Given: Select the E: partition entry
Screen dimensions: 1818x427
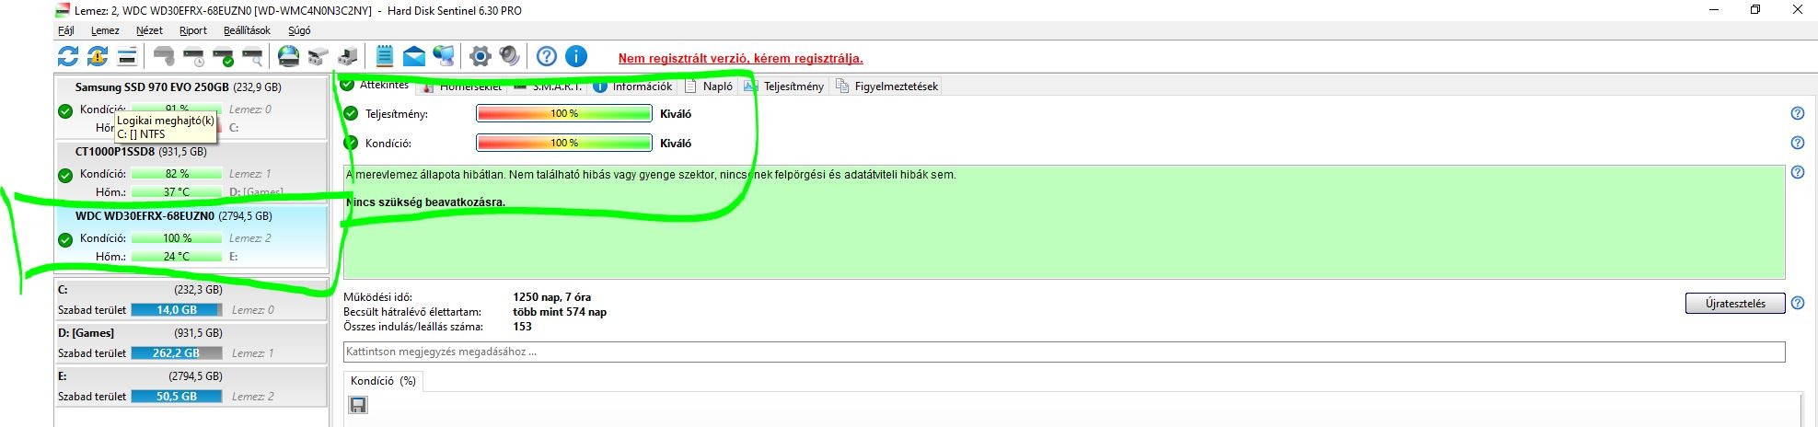Looking at the screenshot, I should (x=191, y=387).
